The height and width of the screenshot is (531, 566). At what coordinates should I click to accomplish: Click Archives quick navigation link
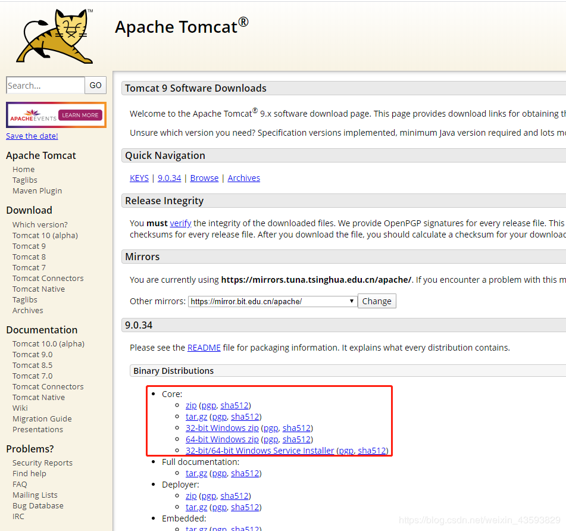coord(243,178)
